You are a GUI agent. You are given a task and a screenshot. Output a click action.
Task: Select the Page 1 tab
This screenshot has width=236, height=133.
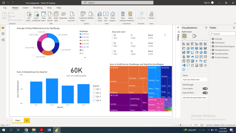(18, 120)
